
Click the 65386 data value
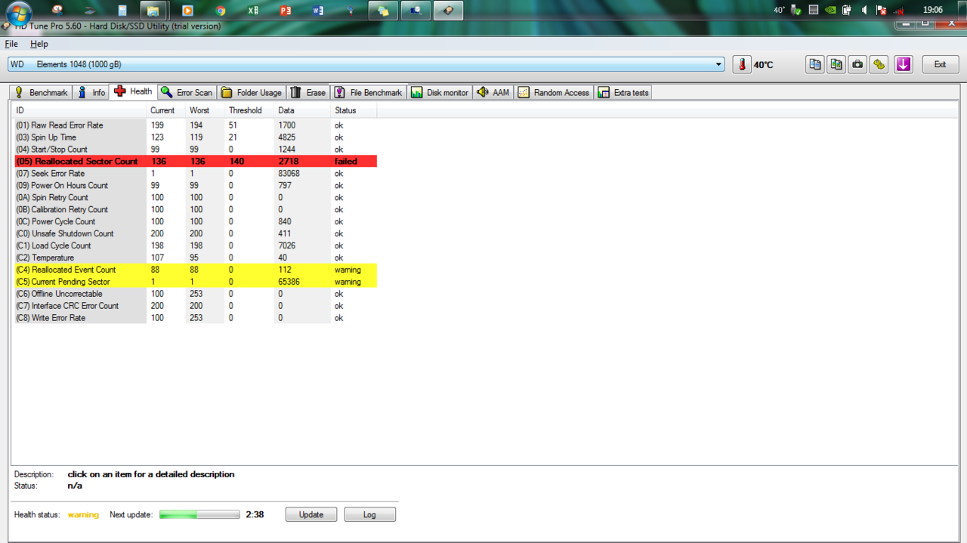coord(289,282)
